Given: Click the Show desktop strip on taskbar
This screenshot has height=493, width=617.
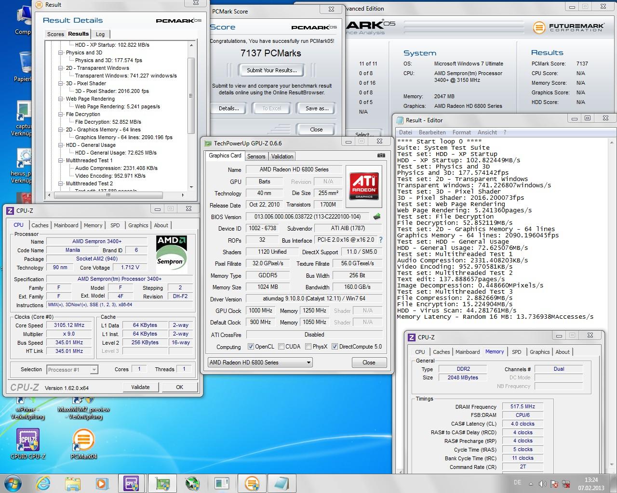Looking at the screenshot, I should pos(614,483).
